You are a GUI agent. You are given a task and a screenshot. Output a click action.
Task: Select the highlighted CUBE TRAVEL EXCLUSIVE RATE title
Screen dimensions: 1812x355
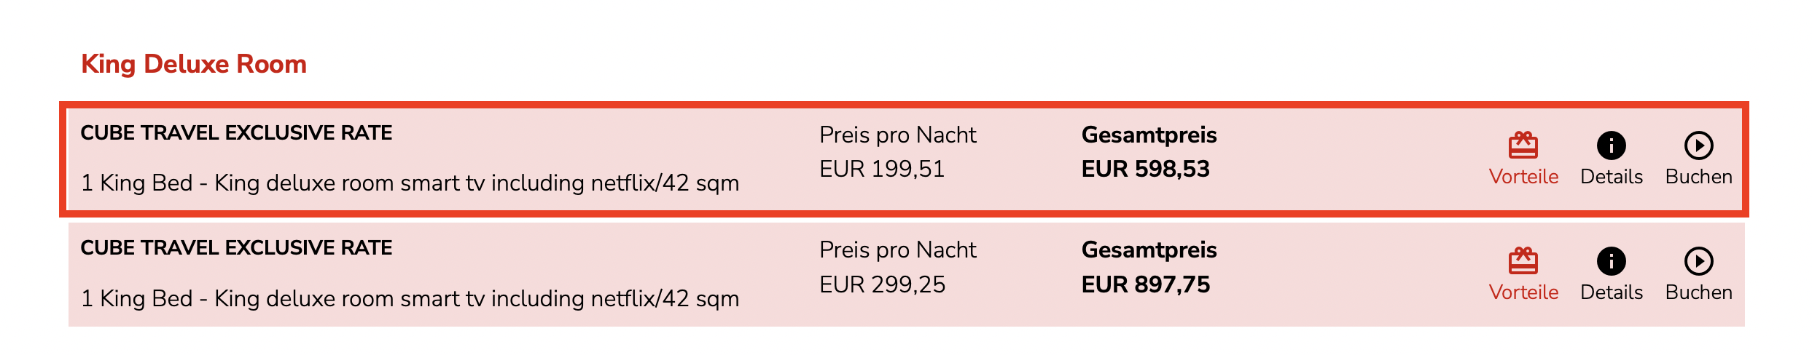coord(236,133)
